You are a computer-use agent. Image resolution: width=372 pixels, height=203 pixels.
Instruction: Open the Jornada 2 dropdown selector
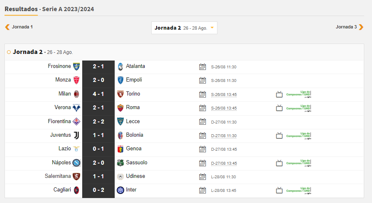point(184,28)
